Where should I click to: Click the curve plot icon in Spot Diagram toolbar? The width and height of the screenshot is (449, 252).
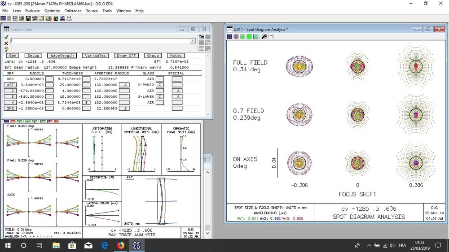coord(256,37)
